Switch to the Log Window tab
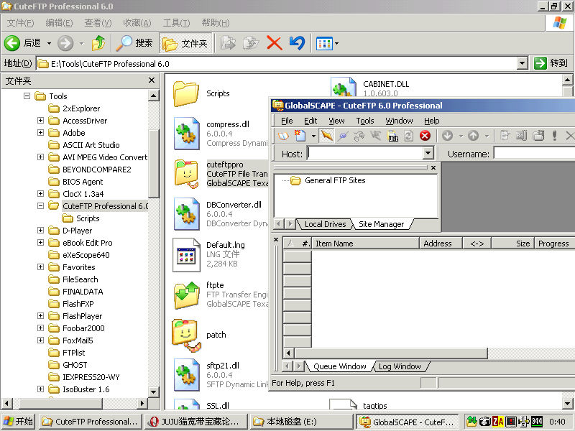 point(400,366)
